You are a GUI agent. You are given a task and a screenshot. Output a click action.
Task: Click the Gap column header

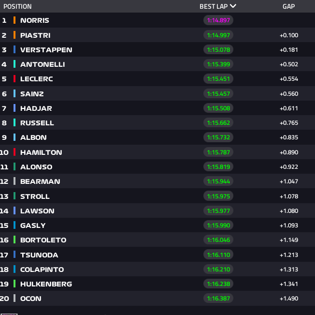pyautogui.click(x=289, y=7)
